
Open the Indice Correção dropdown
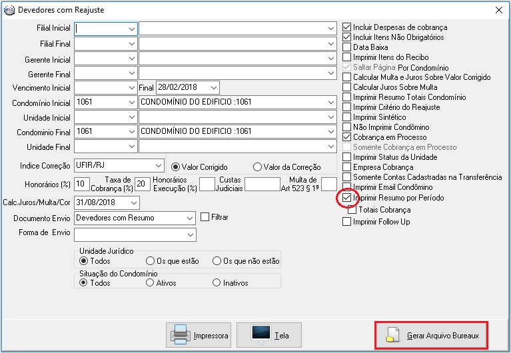pyautogui.click(x=158, y=165)
